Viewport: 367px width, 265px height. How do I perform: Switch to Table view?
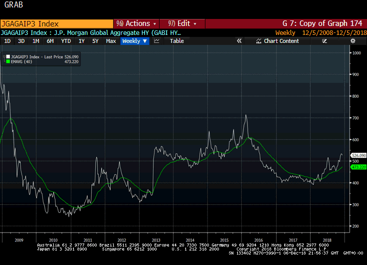coord(177,41)
